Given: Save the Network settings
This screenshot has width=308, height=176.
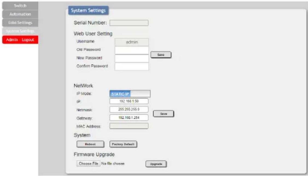Looking at the screenshot, I should pos(163,114).
